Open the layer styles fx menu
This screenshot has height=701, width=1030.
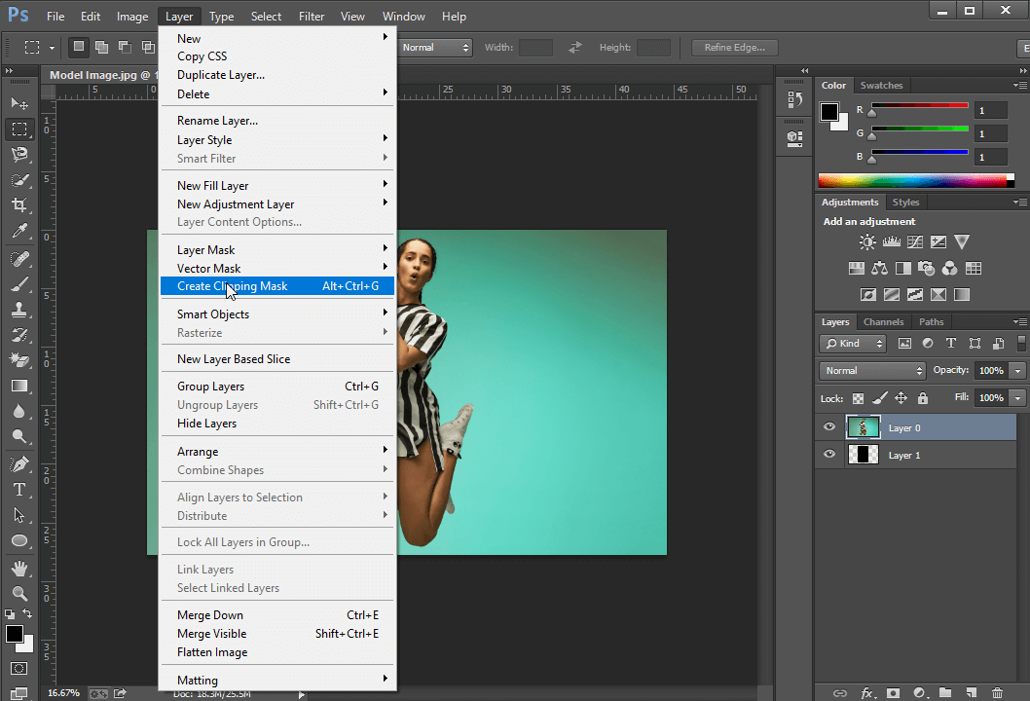click(x=867, y=692)
